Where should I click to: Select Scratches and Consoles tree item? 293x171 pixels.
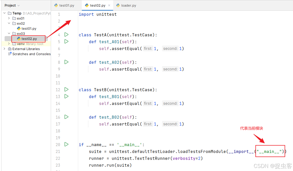31,54
